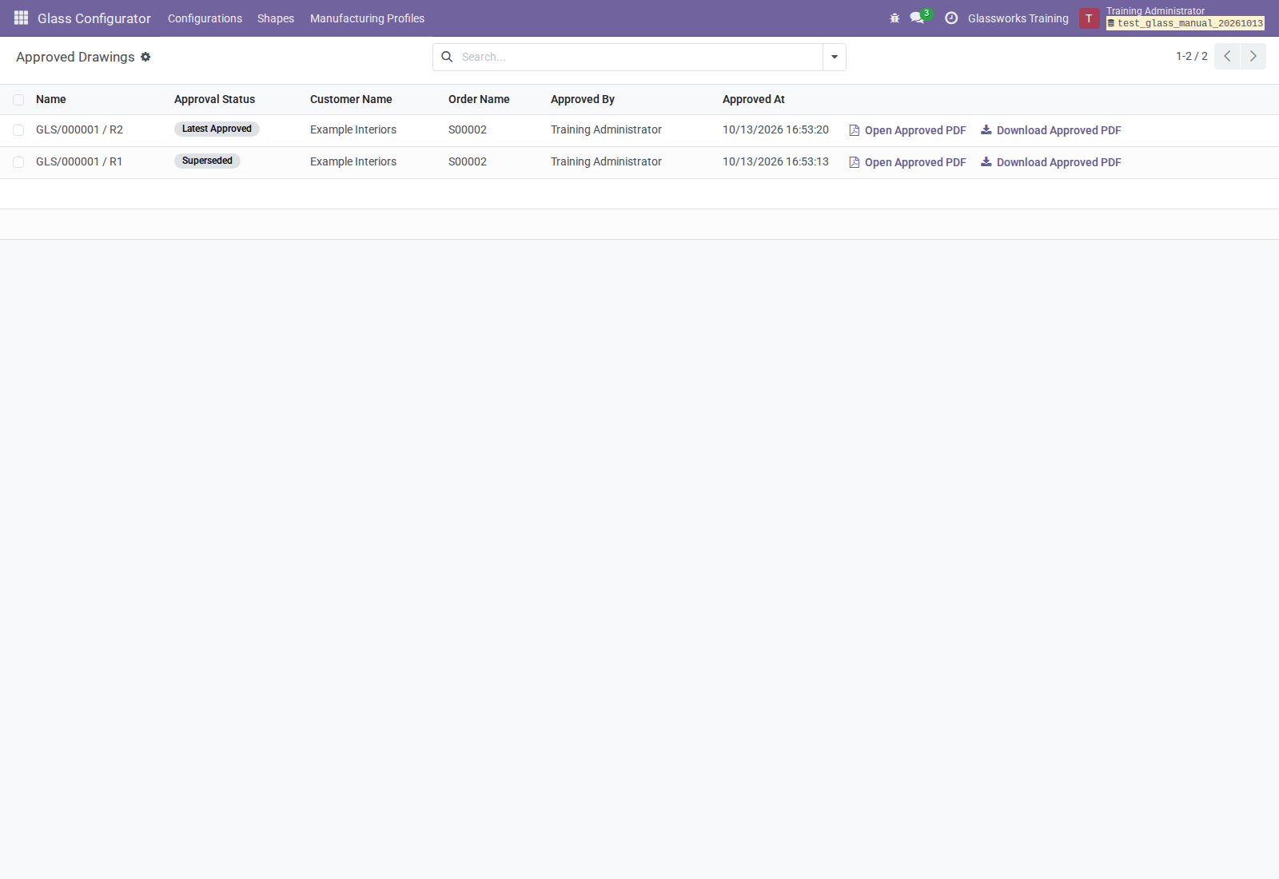1279x879 pixels.
Task: Sort by the Approved At column header
Action: tap(754, 99)
